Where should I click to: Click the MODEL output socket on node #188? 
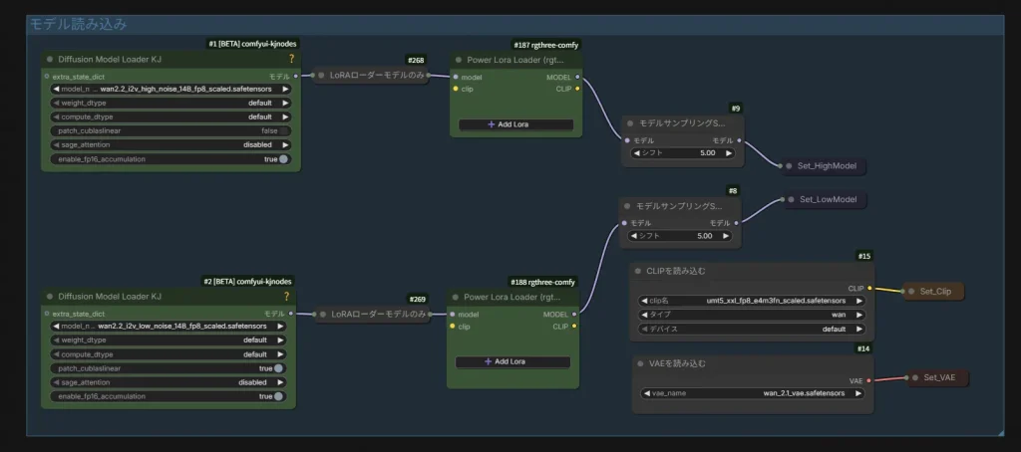pyautogui.click(x=574, y=314)
